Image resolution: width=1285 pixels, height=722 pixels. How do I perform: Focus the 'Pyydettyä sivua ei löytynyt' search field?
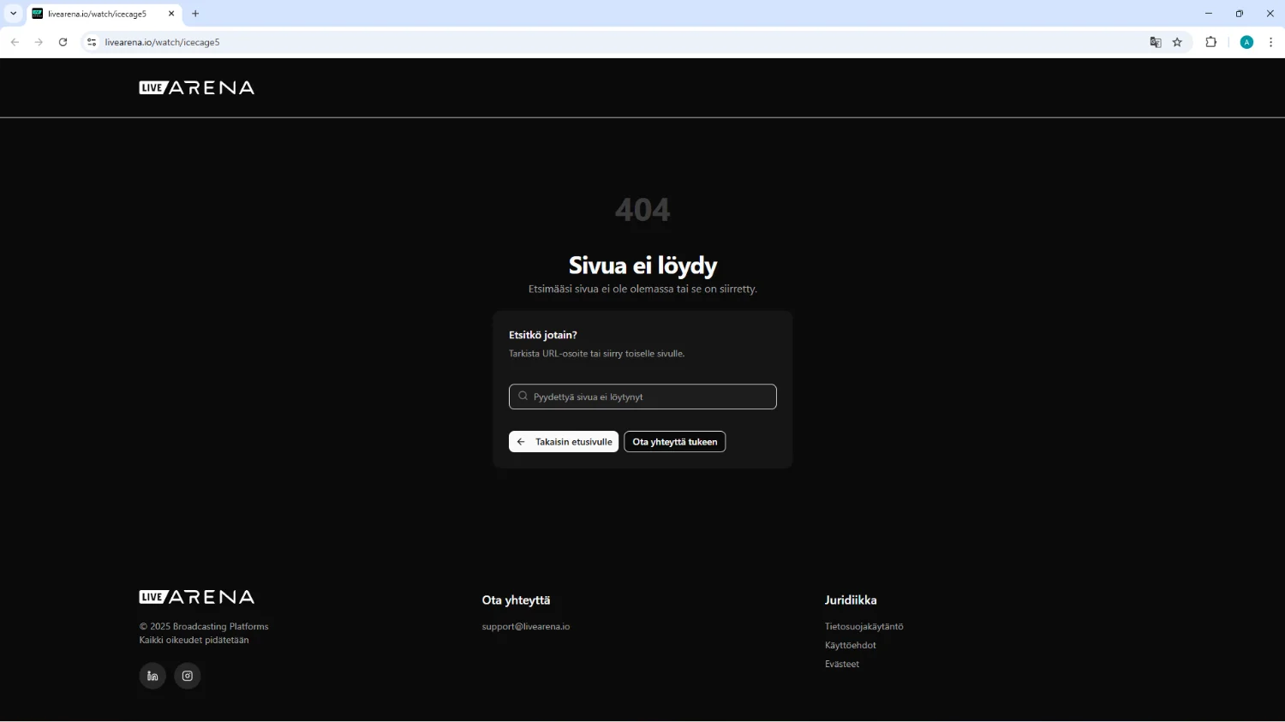pyautogui.click(x=642, y=397)
